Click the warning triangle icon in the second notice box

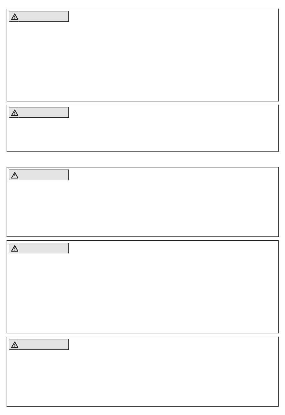pos(14,113)
